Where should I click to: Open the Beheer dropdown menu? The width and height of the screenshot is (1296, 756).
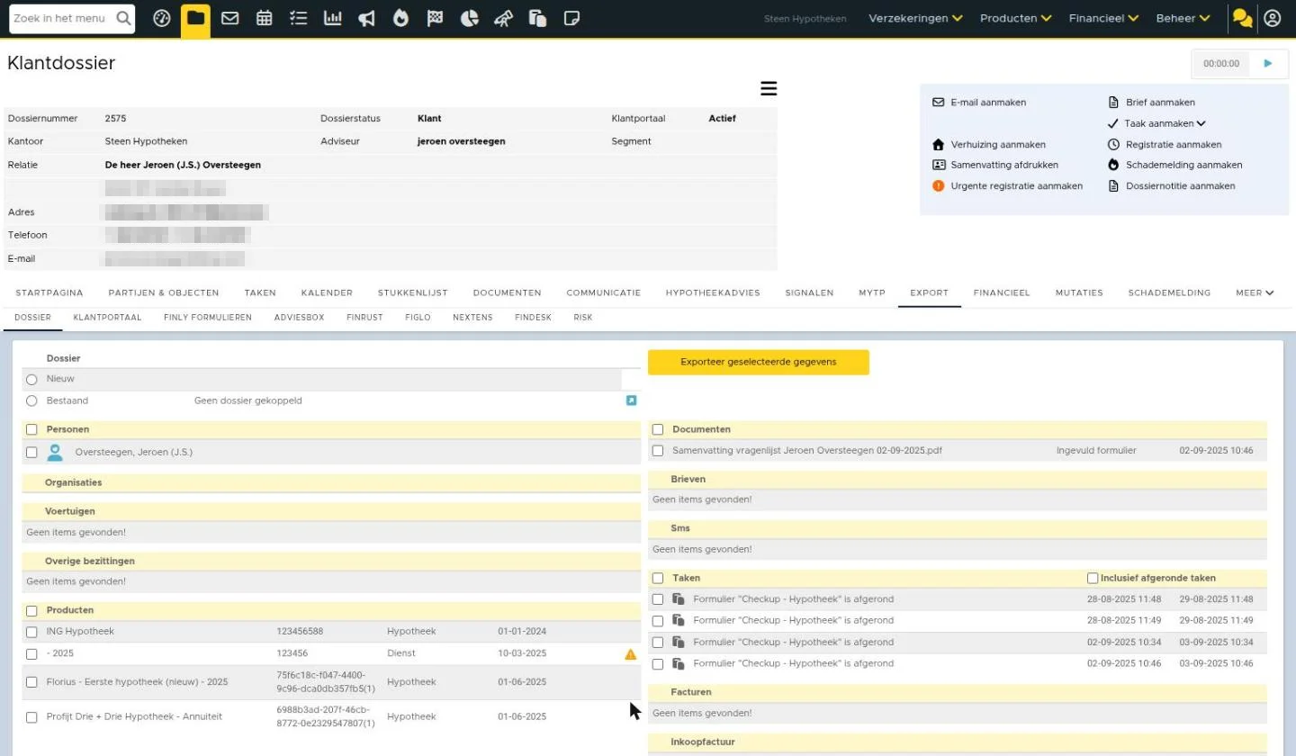click(x=1183, y=18)
